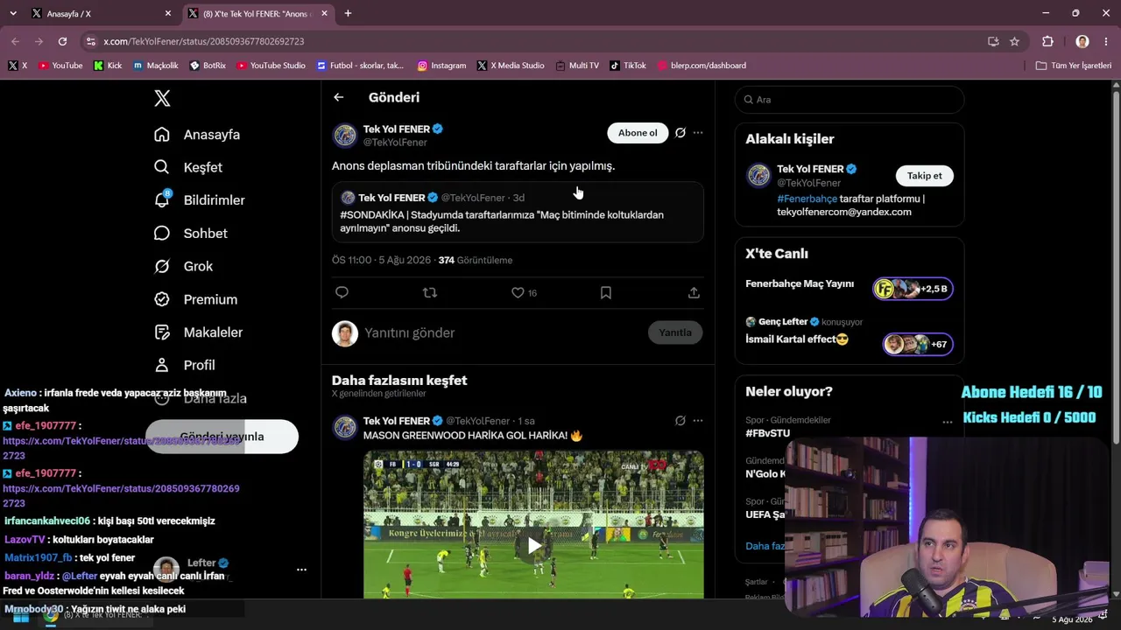Open the quoted #SONDAKİKA post
Viewport: 1121px width, 630px height.
[x=518, y=212]
